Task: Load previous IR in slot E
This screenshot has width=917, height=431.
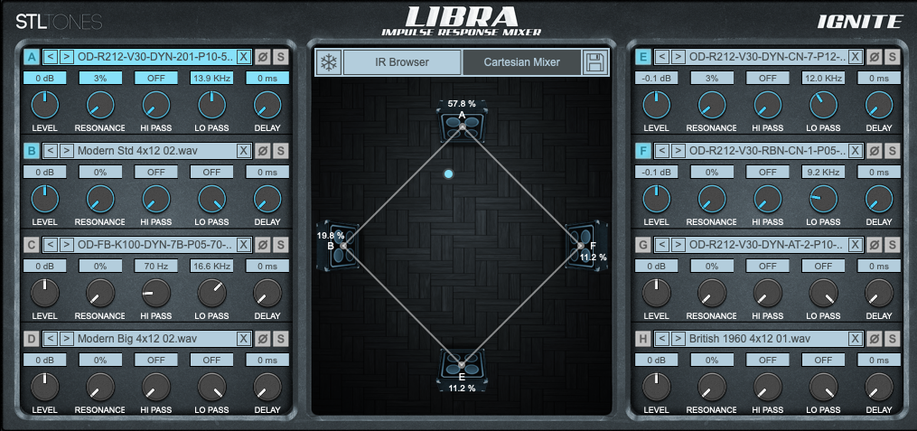Action: [662, 57]
